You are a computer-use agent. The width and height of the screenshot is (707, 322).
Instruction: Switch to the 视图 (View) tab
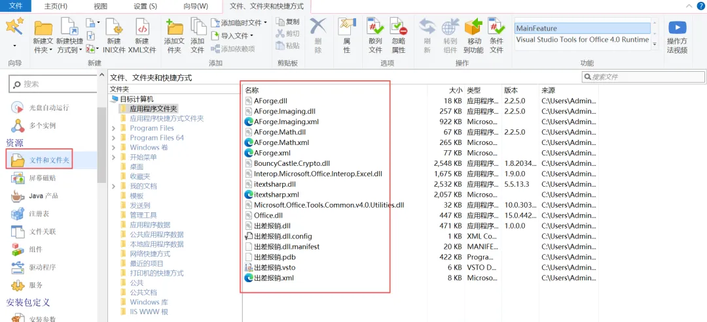point(101,6)
